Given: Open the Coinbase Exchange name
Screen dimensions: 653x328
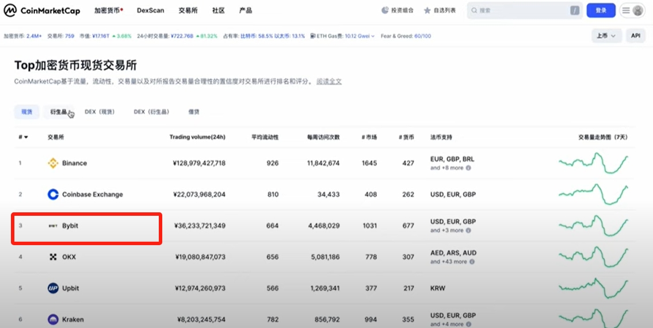Looking at the screenshot, I should 93,194.
